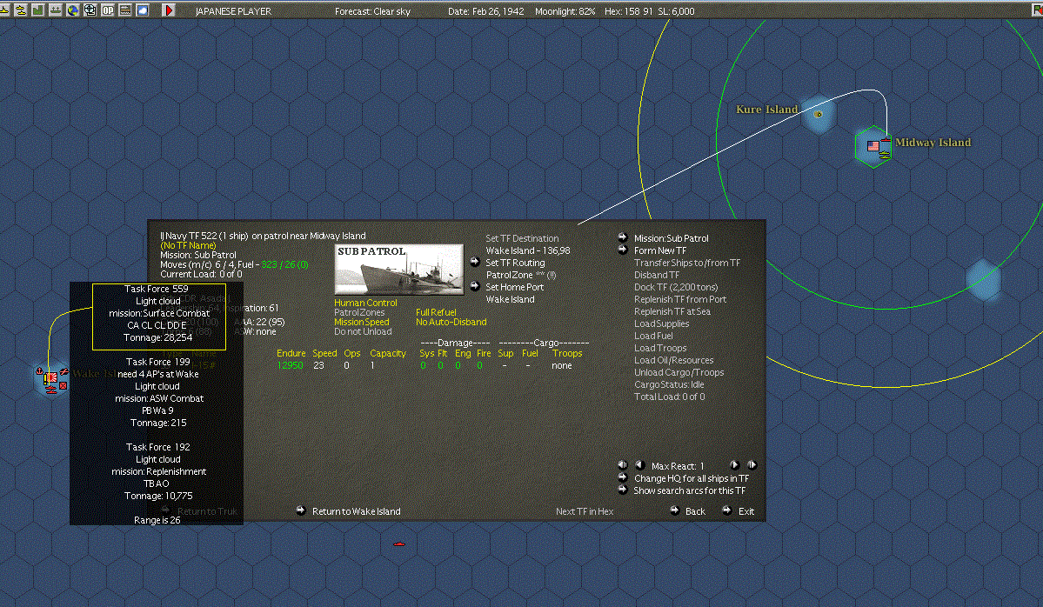Click arrow icon beside Show search arcs
This screenshot has height=607, width=1043.
(623, 490)
